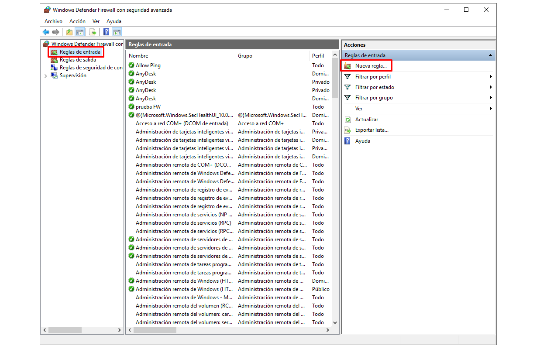Click the green check beside @{Microsoft.Windows.SecHealthUI rule

pyautogui.click(x=131, y=115)
